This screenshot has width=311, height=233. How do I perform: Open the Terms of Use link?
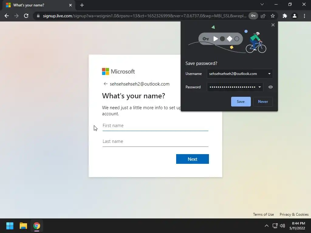tap(263, 214)
